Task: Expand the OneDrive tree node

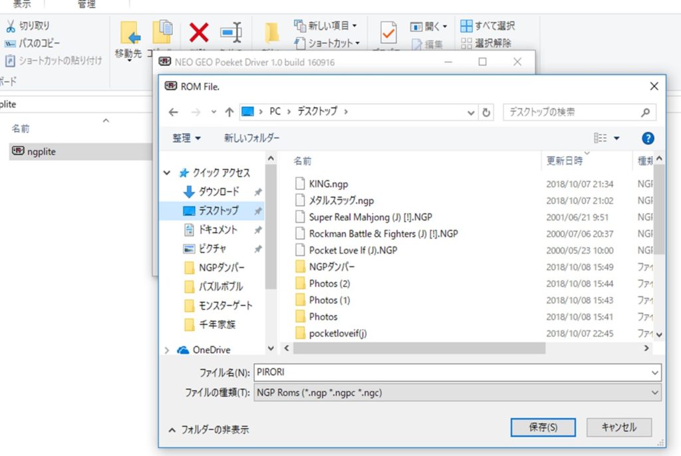Action: coord(167,350)
